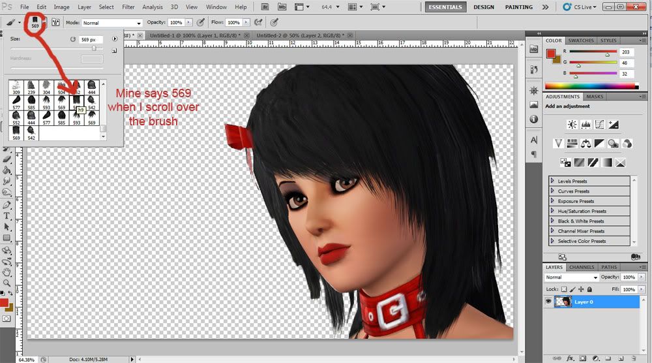Click the foreground red color swatch in Color panel

(551, 54)
